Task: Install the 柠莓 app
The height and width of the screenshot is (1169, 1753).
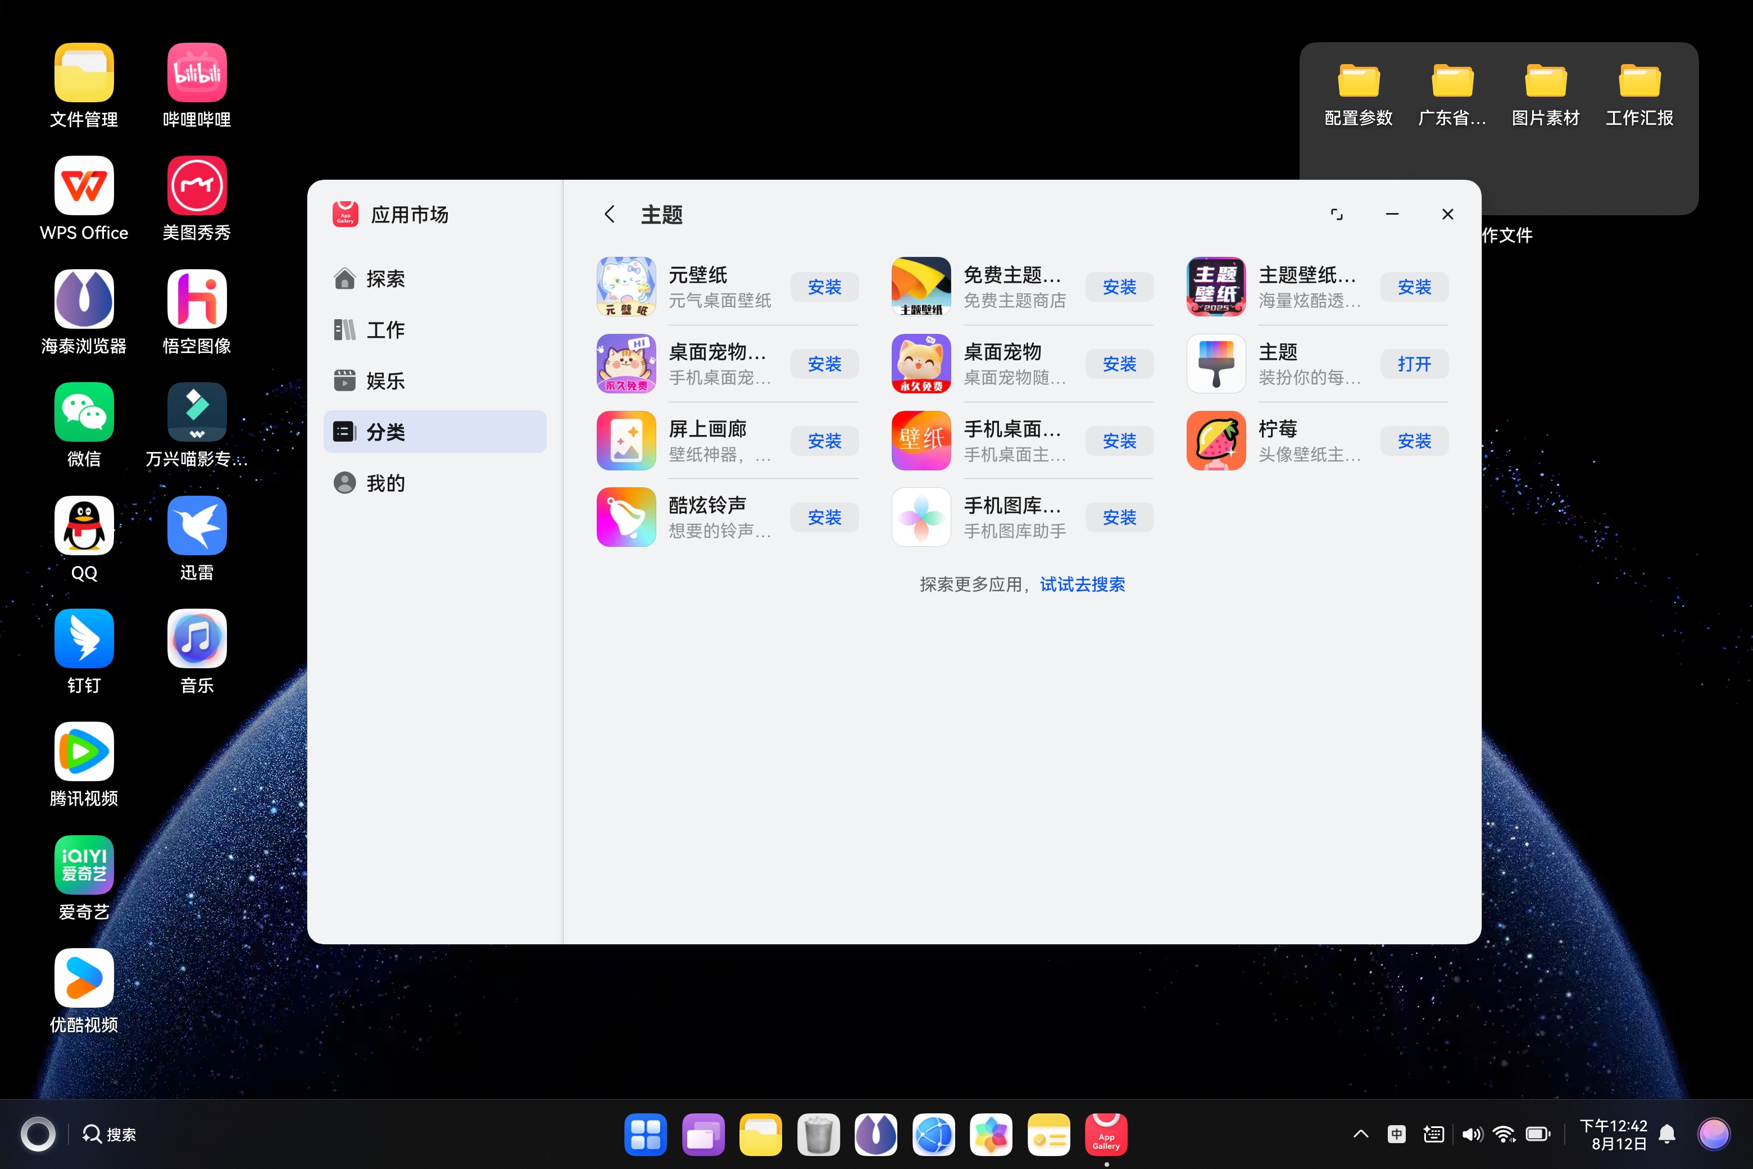Action: coord(1415,441)
